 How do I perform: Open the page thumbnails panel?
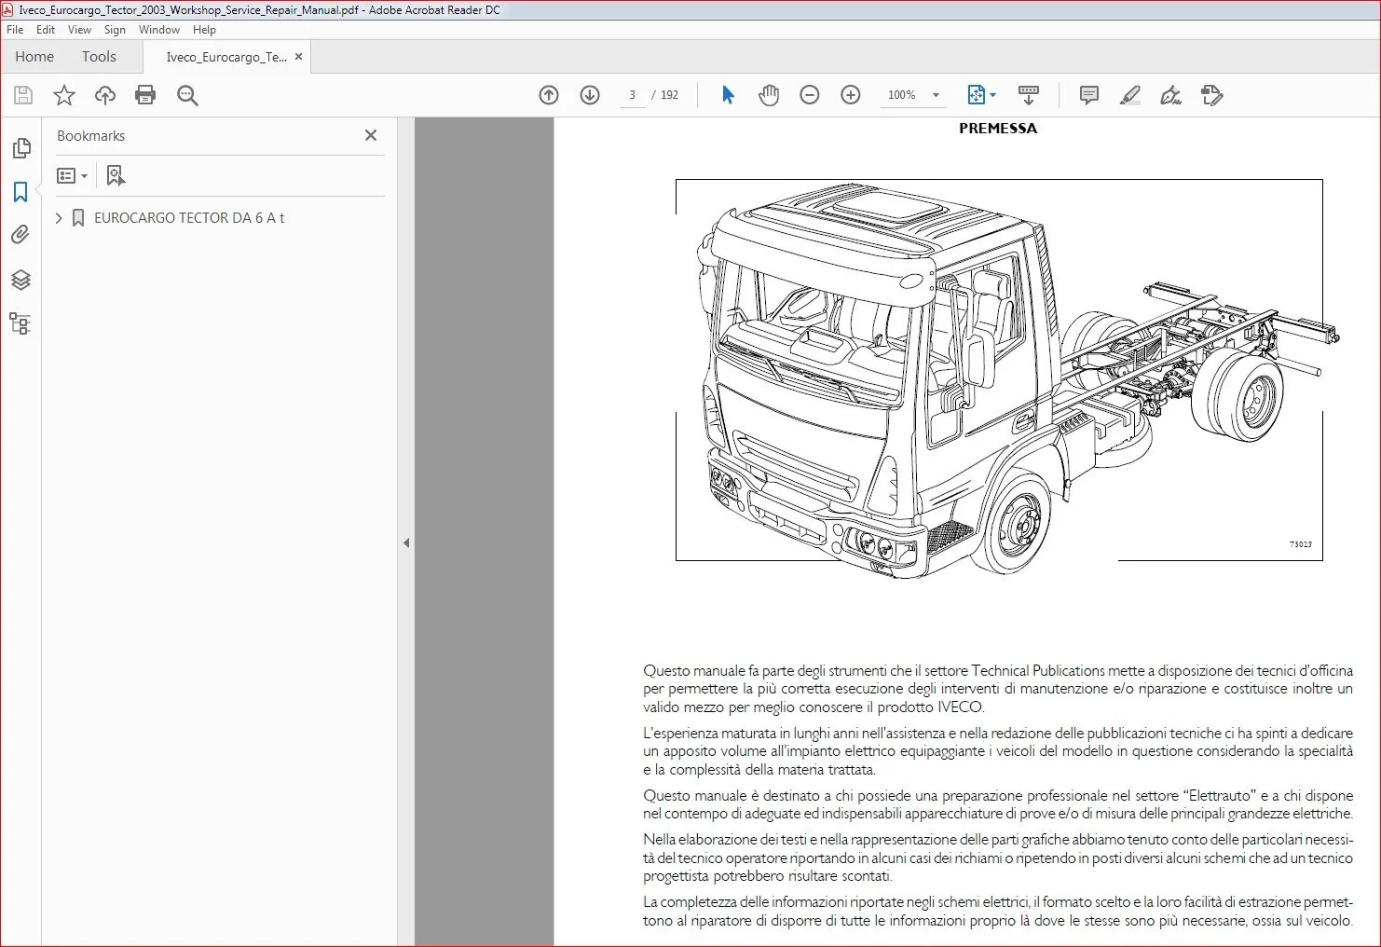pyautogui.click(x=21, y=148)
